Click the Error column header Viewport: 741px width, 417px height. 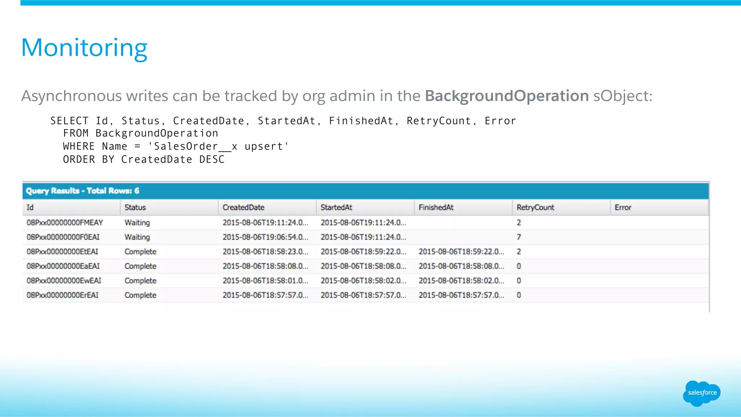[x=623, y=208]
